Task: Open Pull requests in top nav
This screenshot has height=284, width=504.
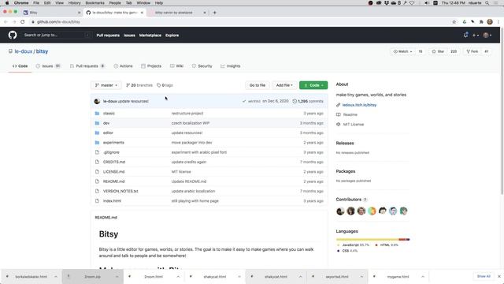Action: (108, 35)
